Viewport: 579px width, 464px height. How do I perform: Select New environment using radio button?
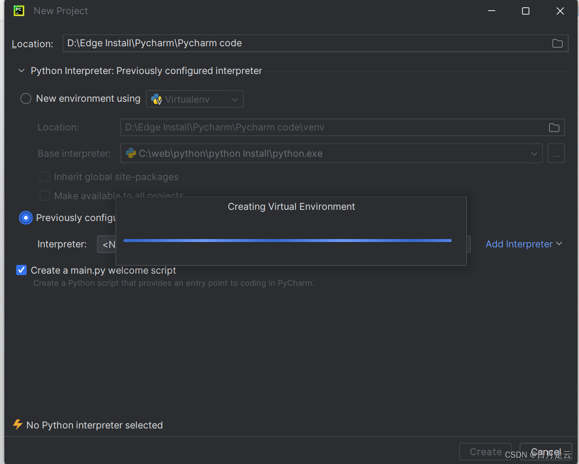pyautogui.click(x=26, y=99)
